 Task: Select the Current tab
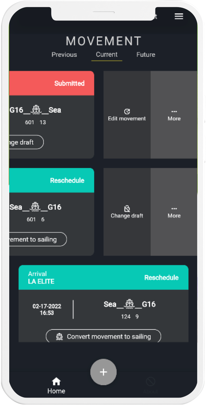pyautogui.click(x=106, y=54)
